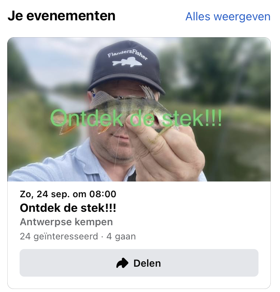Click the perch's spiky dorsal fin
Image resolution: width=280 pixels, height=292 pixels.
pyautogui.click(x=148, y=92)
